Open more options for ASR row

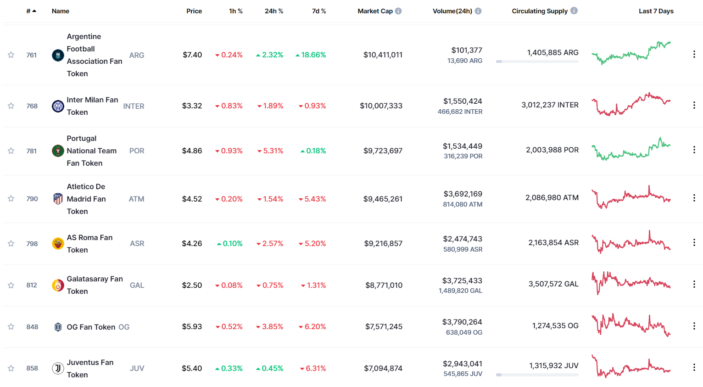pos(694,243)
